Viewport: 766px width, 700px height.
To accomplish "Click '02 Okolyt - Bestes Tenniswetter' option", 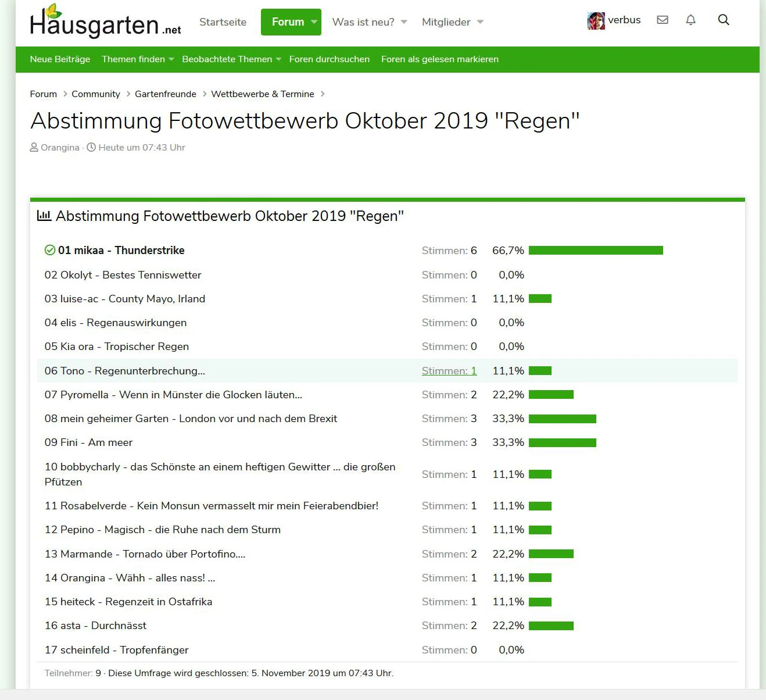I will point(123,275).
